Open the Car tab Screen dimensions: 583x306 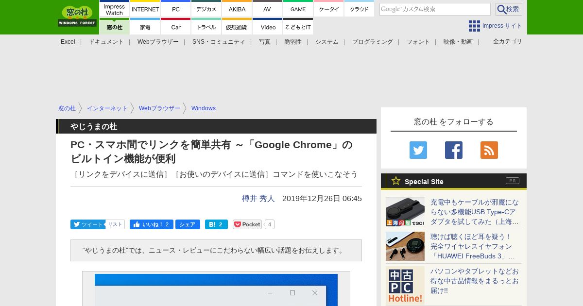tap(176, 26)
